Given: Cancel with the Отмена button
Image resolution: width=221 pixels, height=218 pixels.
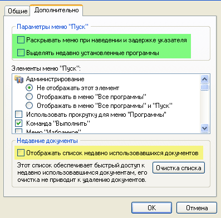Looking at the screenshot, I should tap(197, 208).
